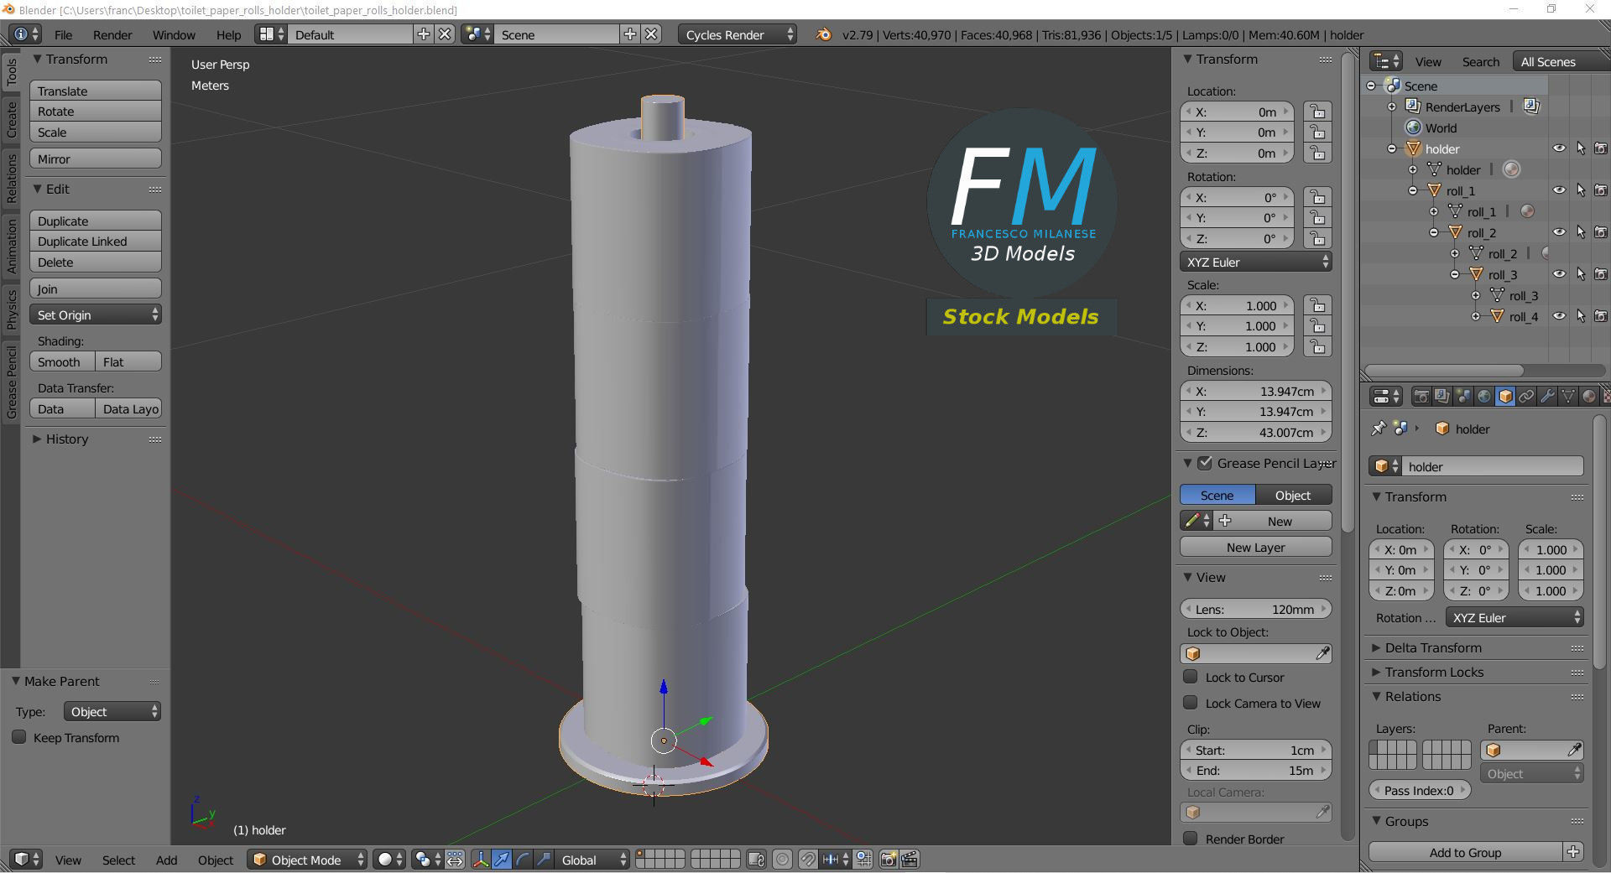Select the Object properties tab (orange cube)
This screenshot has width=1611, height=873.
pyautogui.click(x=1505, y=397)
